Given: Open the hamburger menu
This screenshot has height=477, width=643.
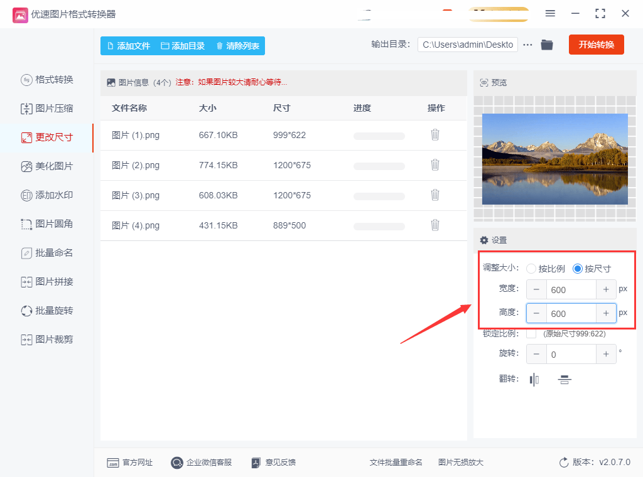Looking at the screenshot, I should tap(550, 13).
